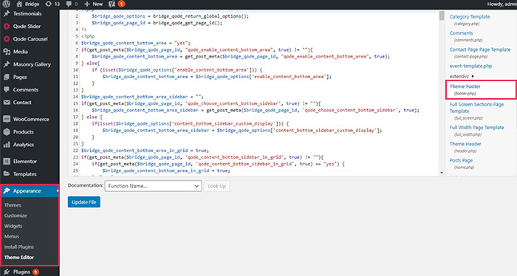
Task: Click the Qode Slider icon
Action: pos(7,27)
